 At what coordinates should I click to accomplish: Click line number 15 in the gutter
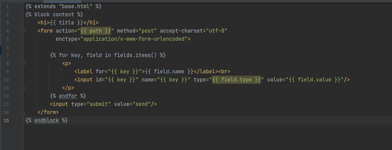(x=6, y=120)
